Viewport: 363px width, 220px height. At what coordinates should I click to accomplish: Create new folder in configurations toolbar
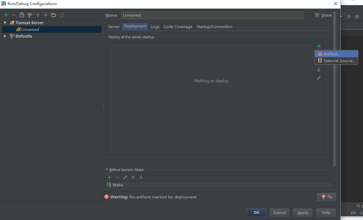click(54, 15)
